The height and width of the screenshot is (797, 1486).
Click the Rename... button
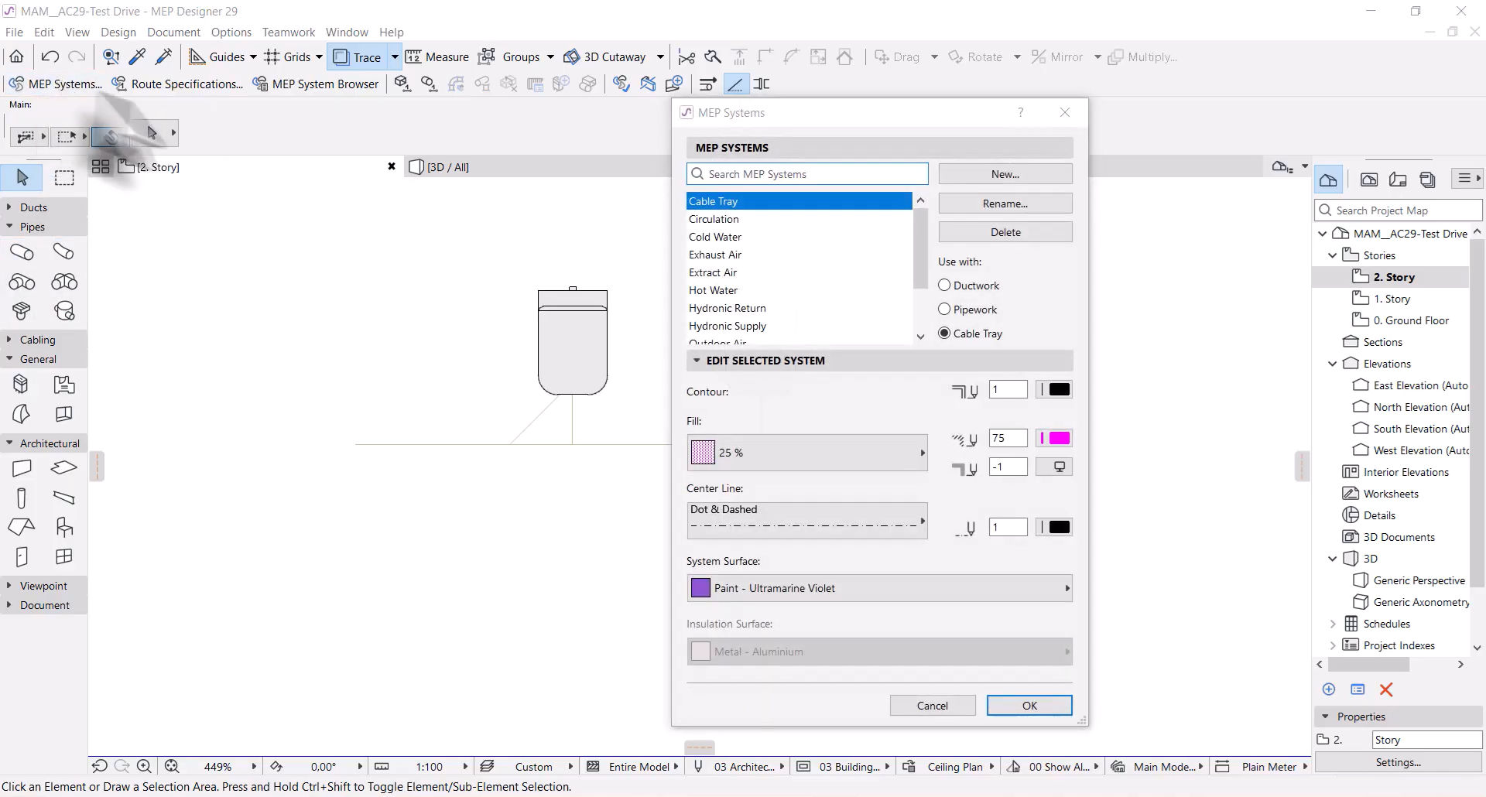[1005, 204]
